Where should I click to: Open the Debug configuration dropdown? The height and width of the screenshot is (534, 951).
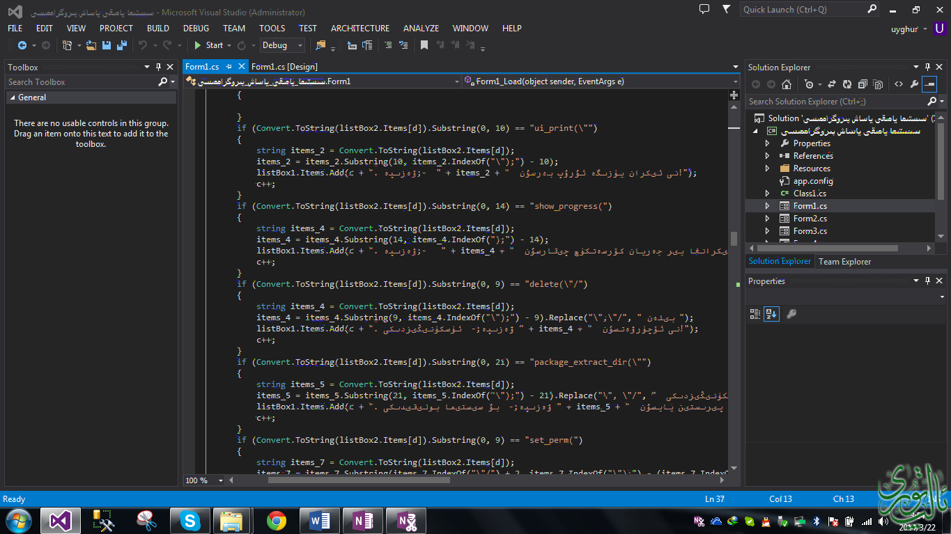(282, 45)
